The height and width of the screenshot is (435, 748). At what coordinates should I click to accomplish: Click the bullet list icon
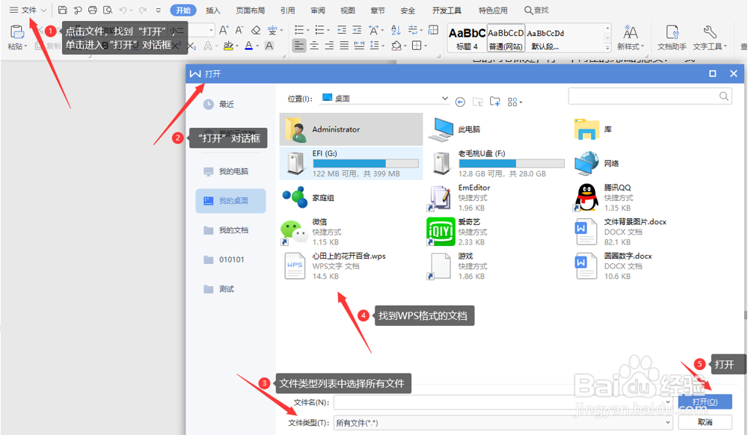point(299,31)
